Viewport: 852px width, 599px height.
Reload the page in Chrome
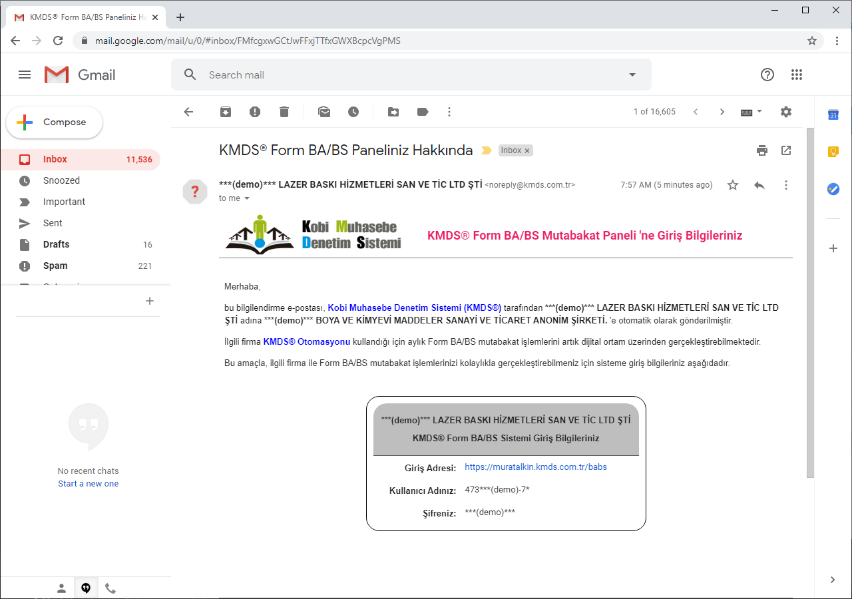(58, 41)
